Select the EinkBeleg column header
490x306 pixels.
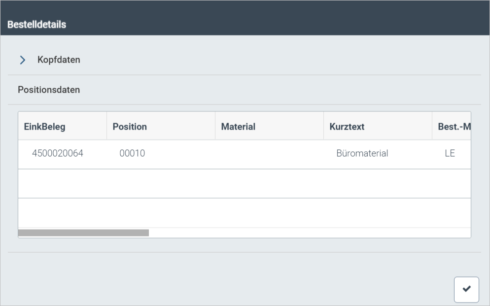[44, 127]
